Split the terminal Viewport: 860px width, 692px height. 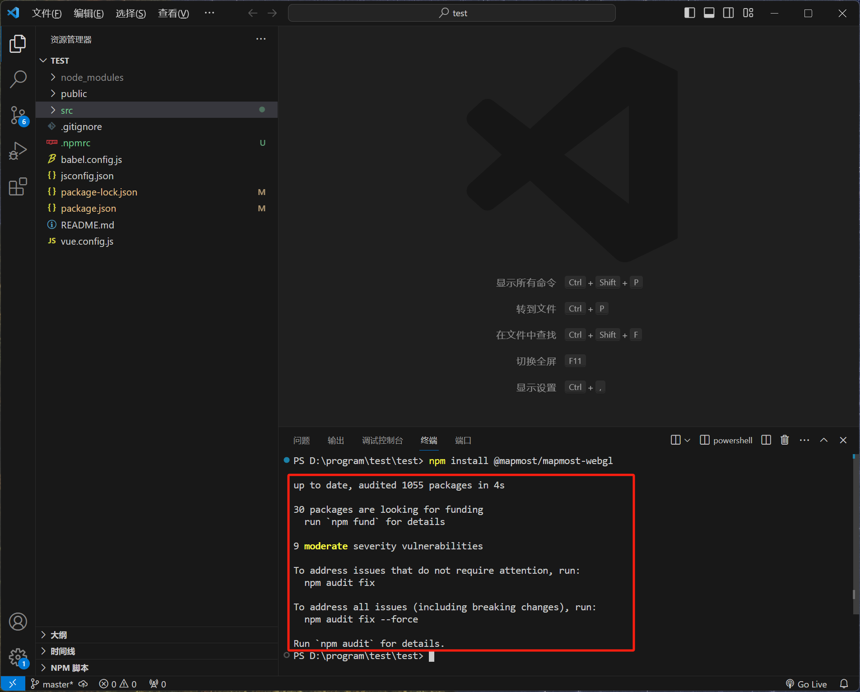766,440
